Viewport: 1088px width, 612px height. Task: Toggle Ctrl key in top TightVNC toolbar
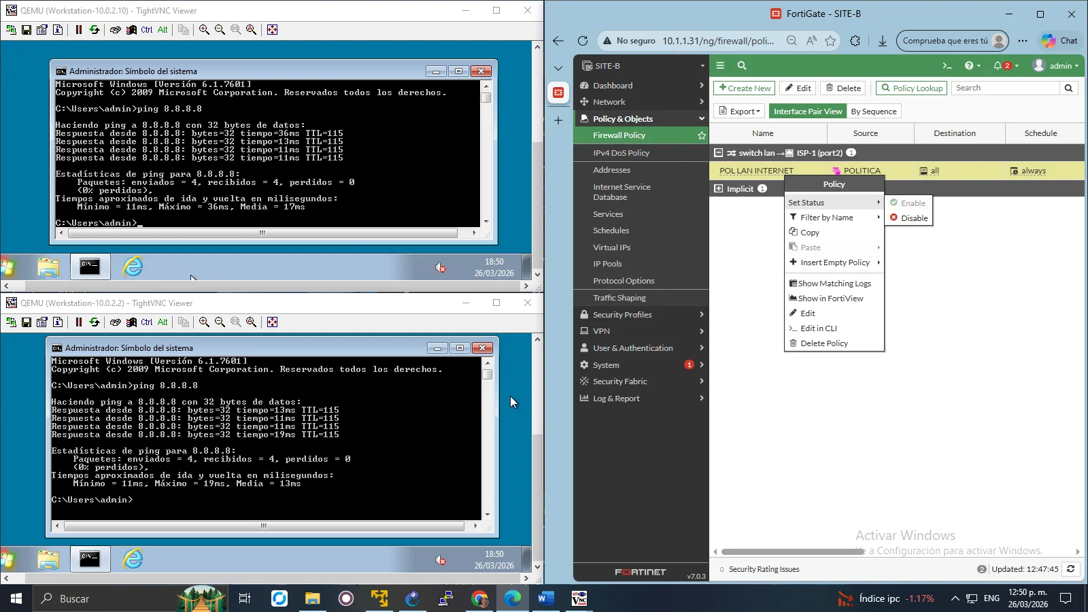[x=147, y=30]
